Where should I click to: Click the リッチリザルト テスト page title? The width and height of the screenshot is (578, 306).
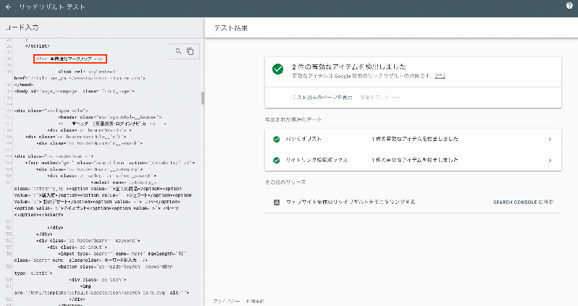pyautogui.click(x=52, y=7)
